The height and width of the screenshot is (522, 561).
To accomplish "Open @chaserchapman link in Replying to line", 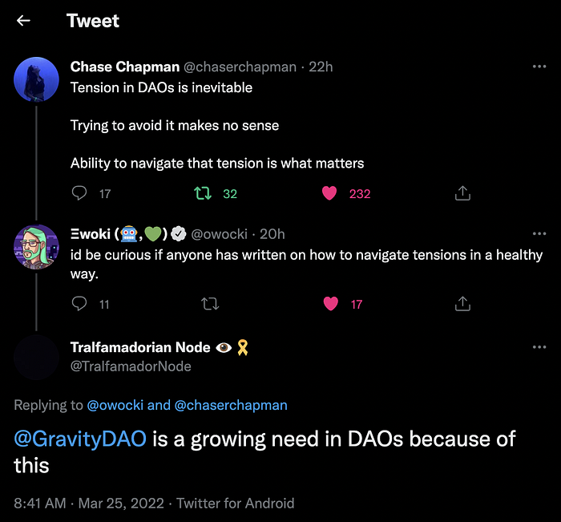I will 231,405.
